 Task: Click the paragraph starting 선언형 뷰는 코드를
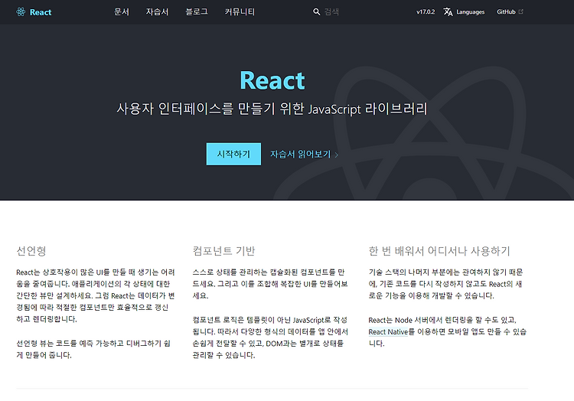tap(93, 349)
